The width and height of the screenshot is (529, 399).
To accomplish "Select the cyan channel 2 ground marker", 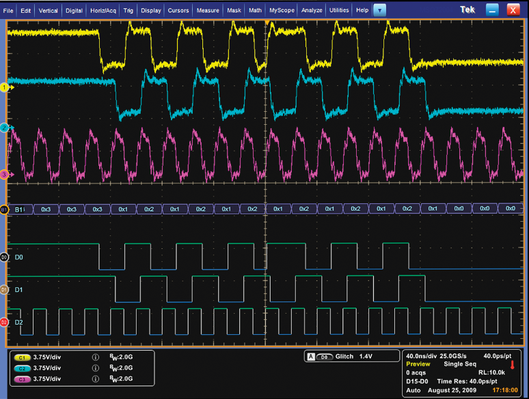I will click(x=4, y=128).
